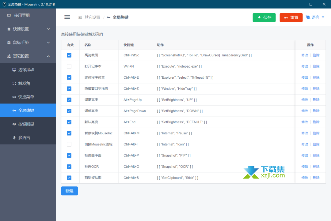Disable the 剪贴板贴图 checkbox
Screen dimensions: 331x221
pos(69,178)
